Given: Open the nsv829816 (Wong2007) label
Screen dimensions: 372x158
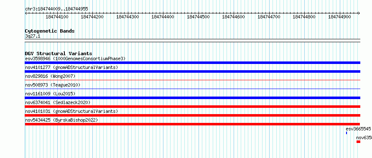Looking at the screenshot, I should (50, 76).
